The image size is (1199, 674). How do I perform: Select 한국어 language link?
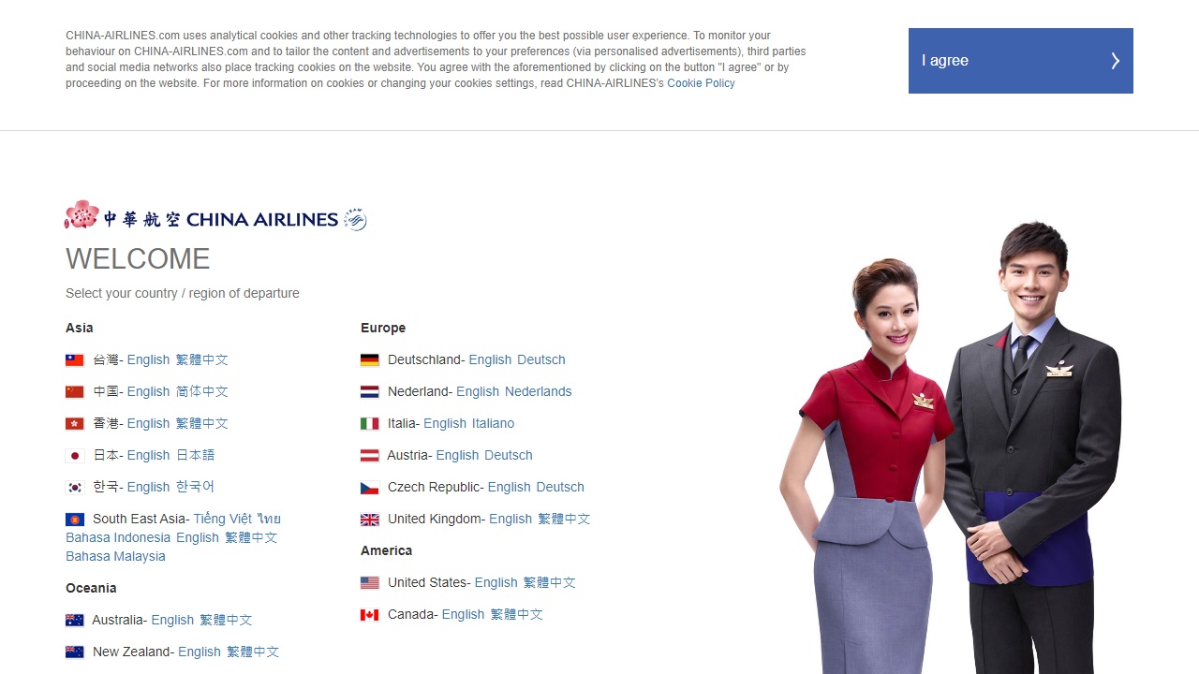pos(196,487)
